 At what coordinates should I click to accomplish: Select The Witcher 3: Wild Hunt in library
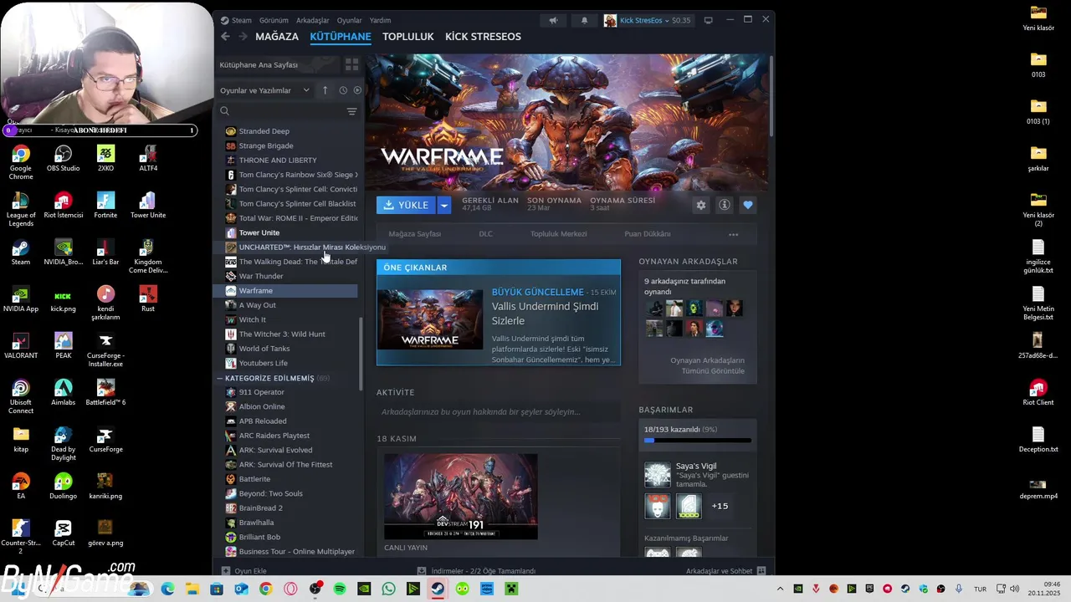pyautogui.click(x=282, y=334)
